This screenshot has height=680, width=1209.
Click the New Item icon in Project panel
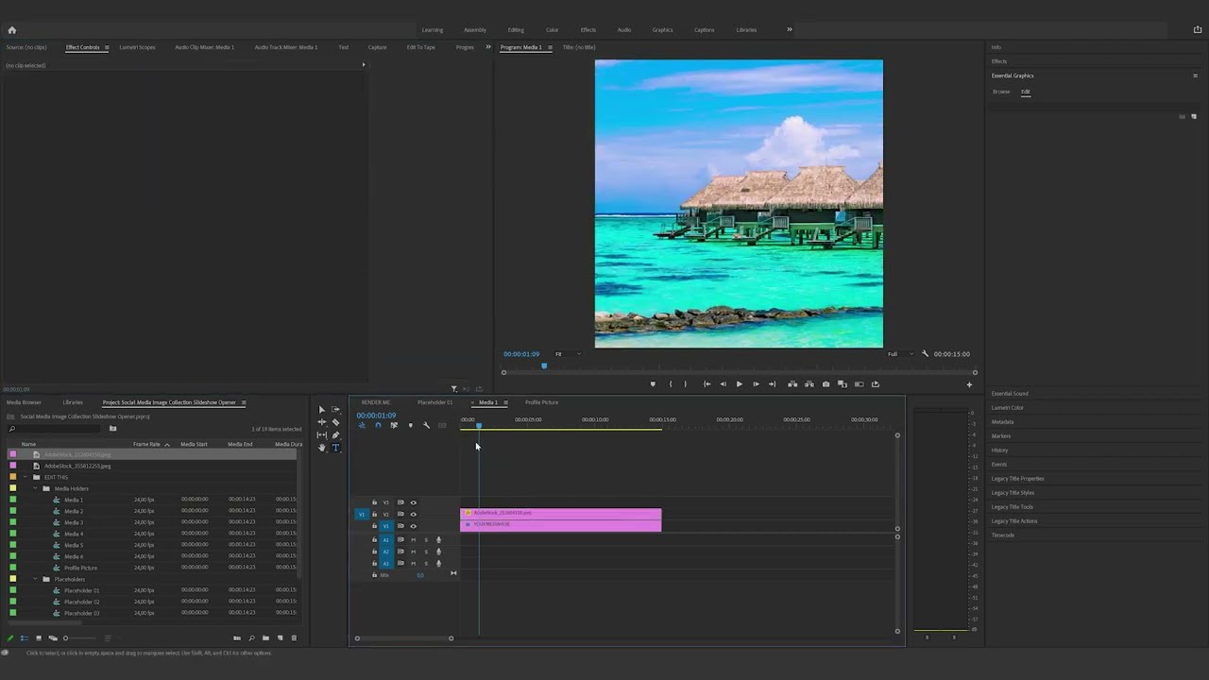[280, 638]
